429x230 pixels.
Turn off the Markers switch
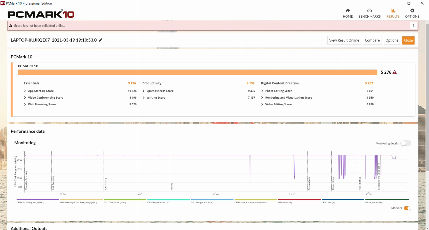pyautogui.click(x=407, y=208)
